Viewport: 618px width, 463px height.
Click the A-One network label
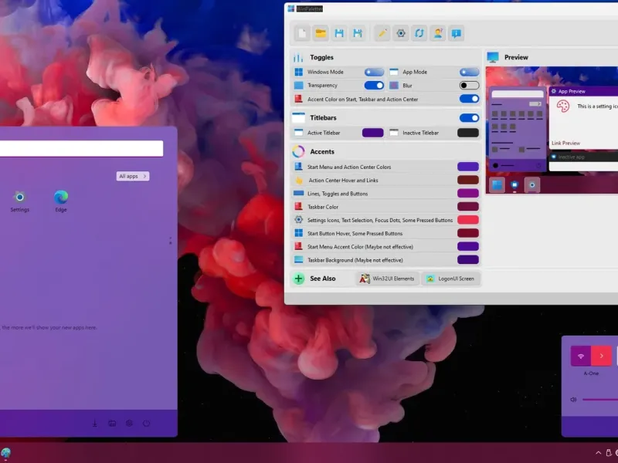click(x=591, y=373)
